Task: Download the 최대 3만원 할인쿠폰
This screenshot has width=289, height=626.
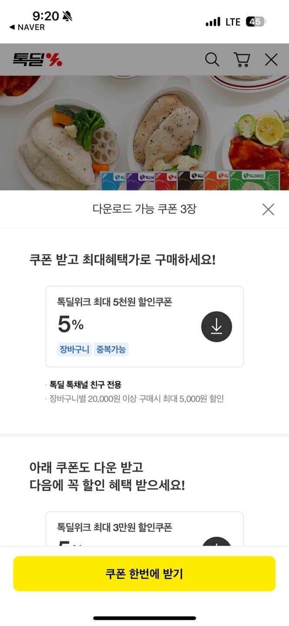Action: pos(216,542)
